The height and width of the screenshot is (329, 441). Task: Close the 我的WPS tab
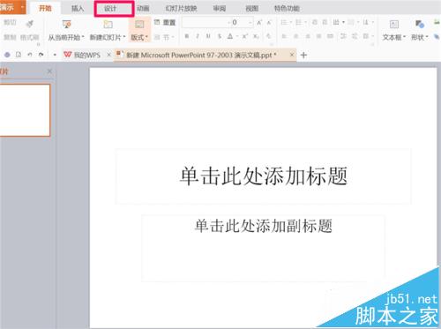[109, 55]
